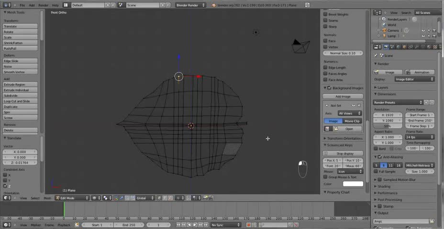Click the Camera icon in outliner

385,31
